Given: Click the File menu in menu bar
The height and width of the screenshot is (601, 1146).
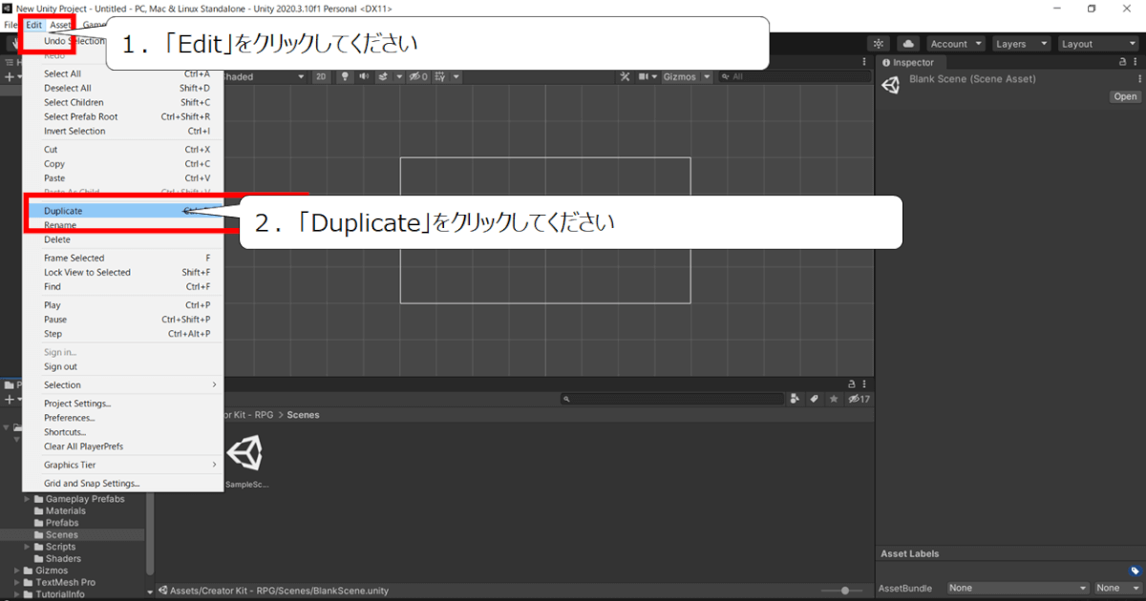Looking at the screenshot, I should coord(11,25).
